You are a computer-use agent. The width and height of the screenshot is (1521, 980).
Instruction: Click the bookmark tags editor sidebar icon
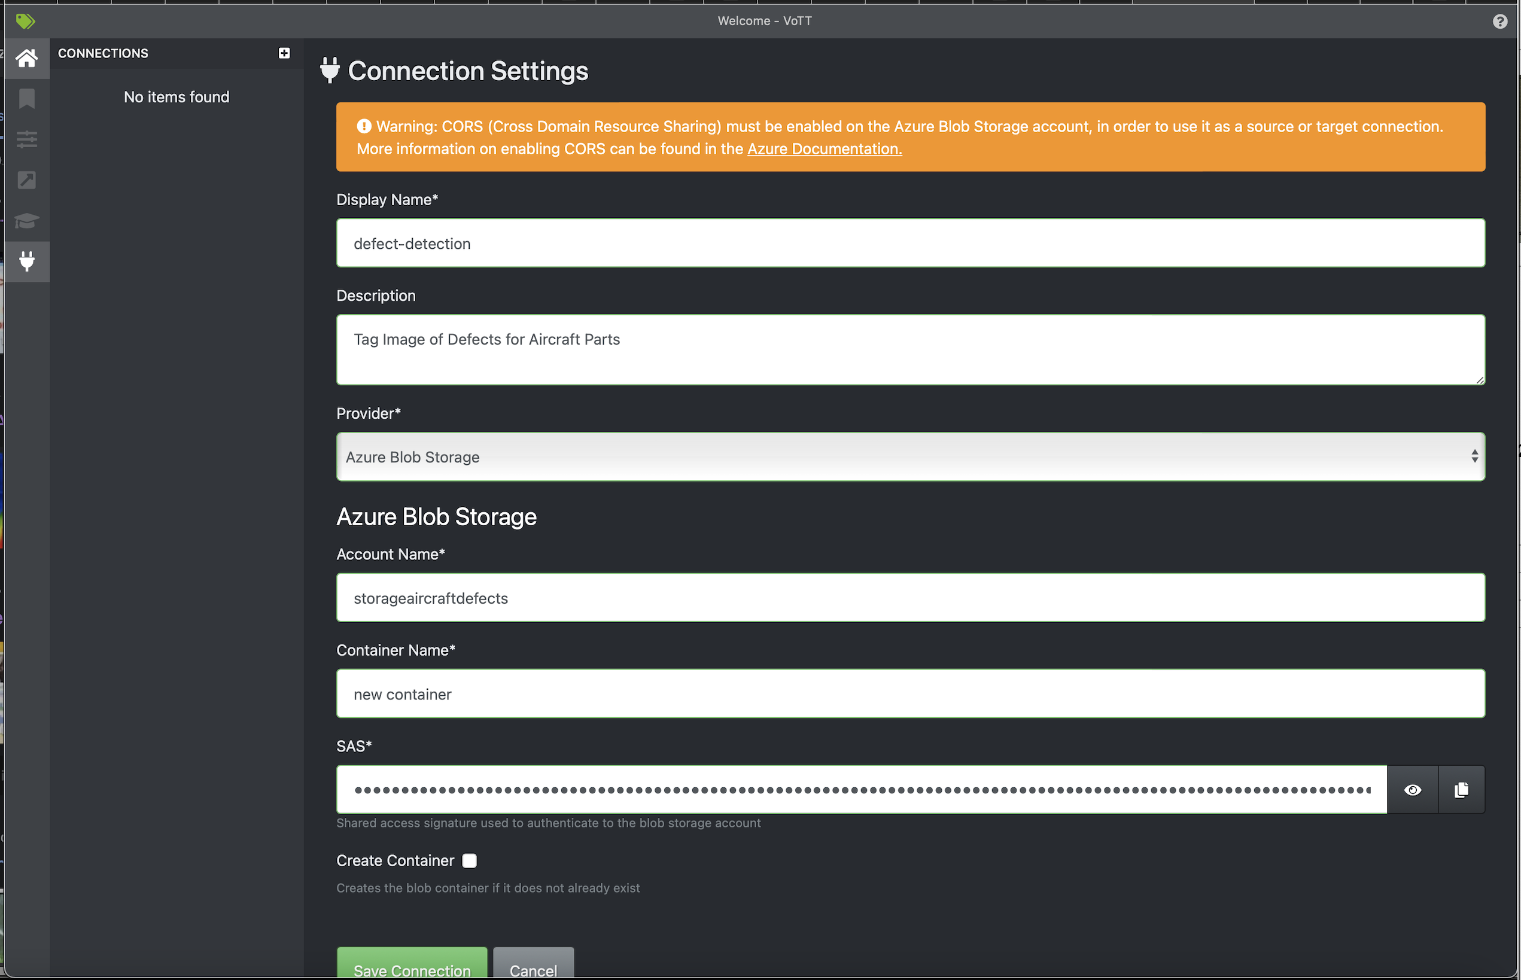click(x=27, y=99)
